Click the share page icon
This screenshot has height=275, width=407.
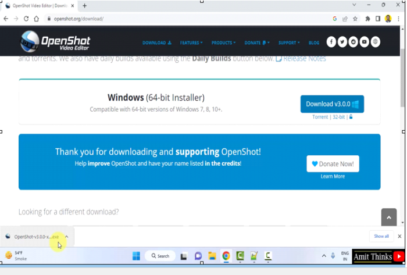[345, 19]
